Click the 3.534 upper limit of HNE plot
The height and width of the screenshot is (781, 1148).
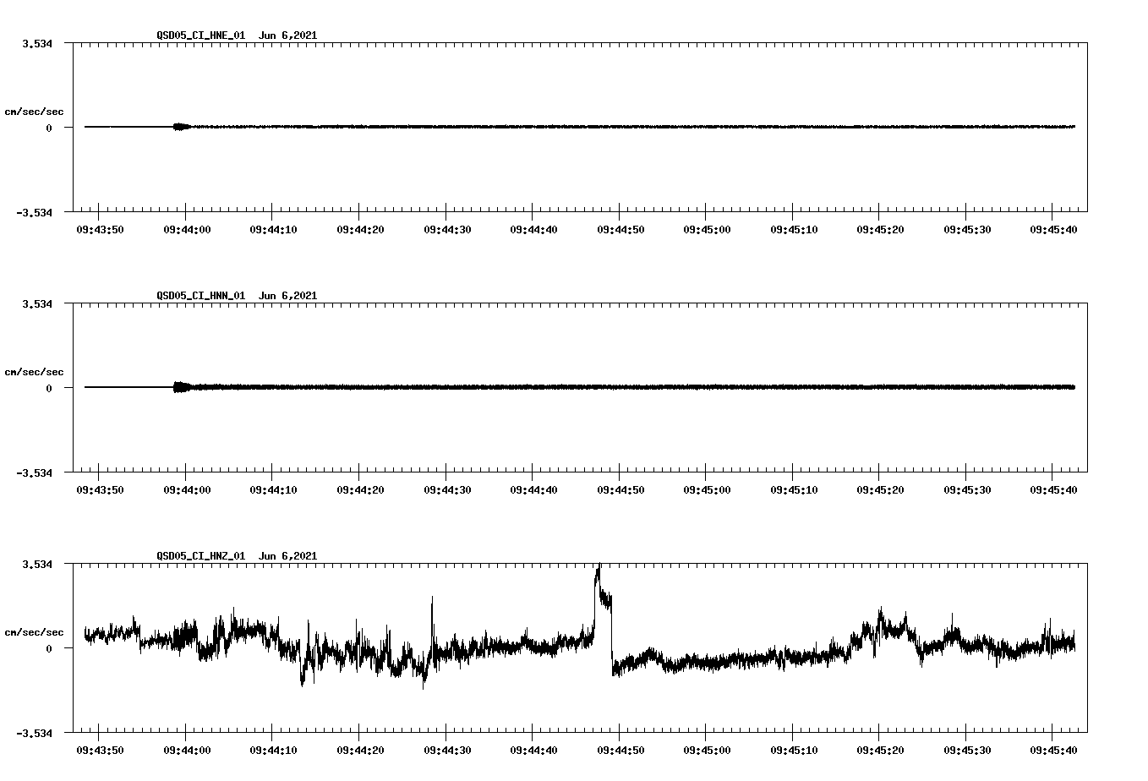point(37,43)
